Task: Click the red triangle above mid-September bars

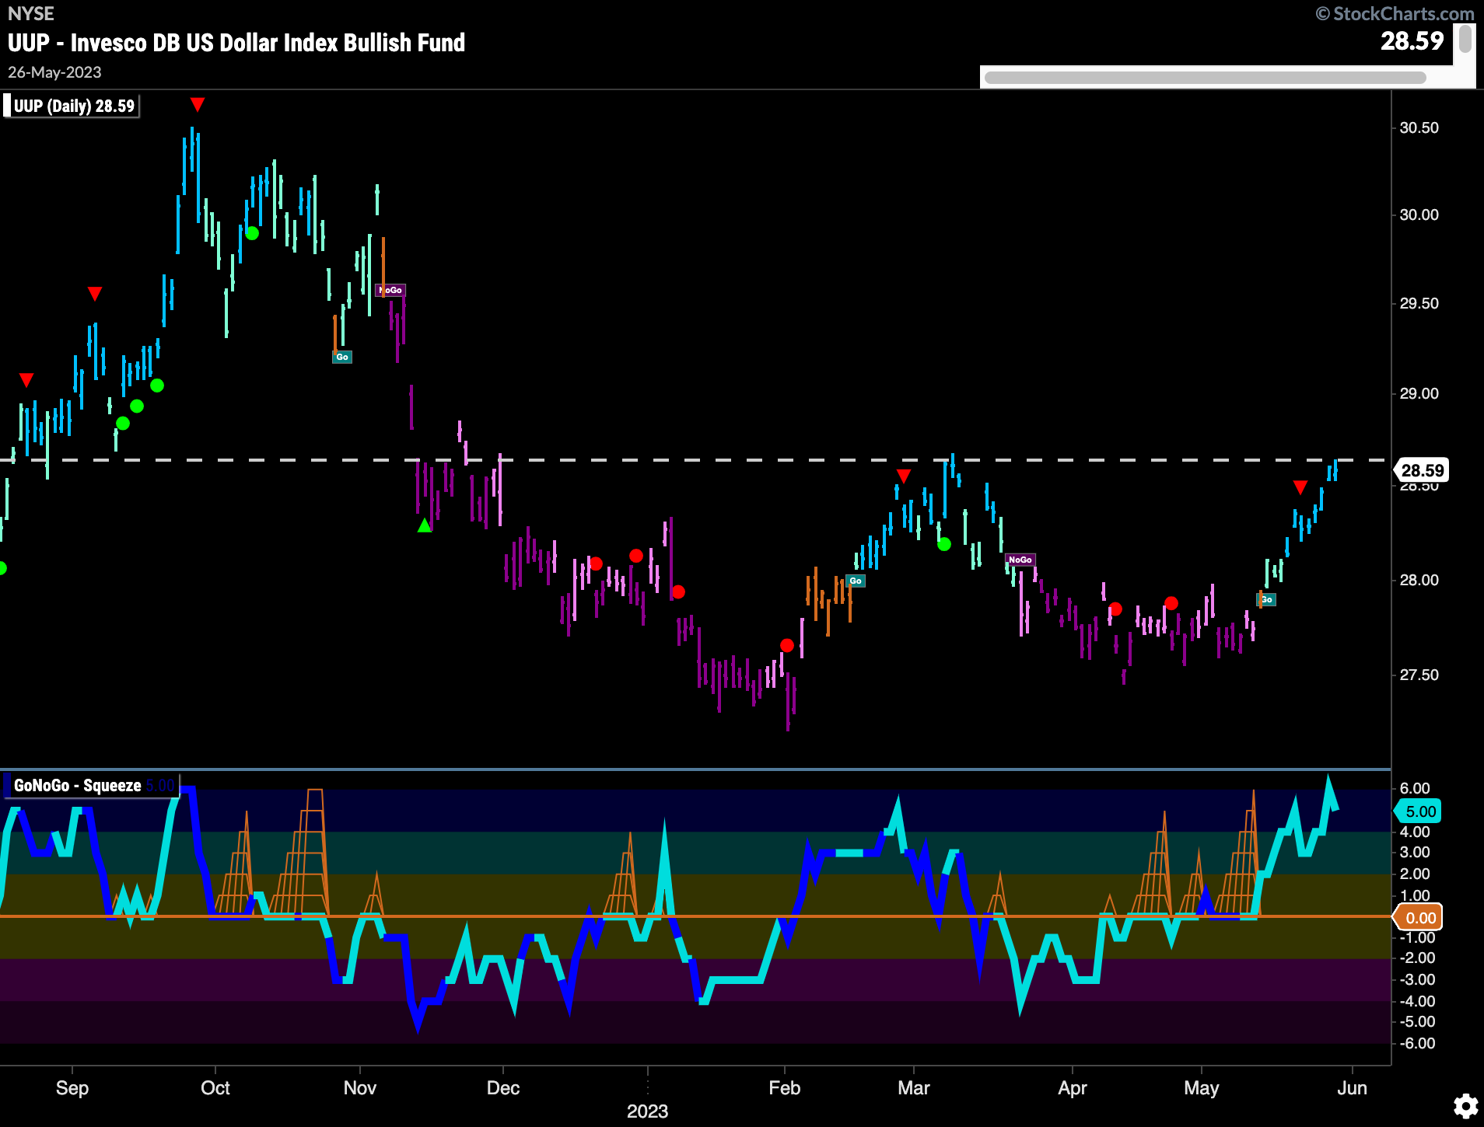Action: click(x=95, y=293)
